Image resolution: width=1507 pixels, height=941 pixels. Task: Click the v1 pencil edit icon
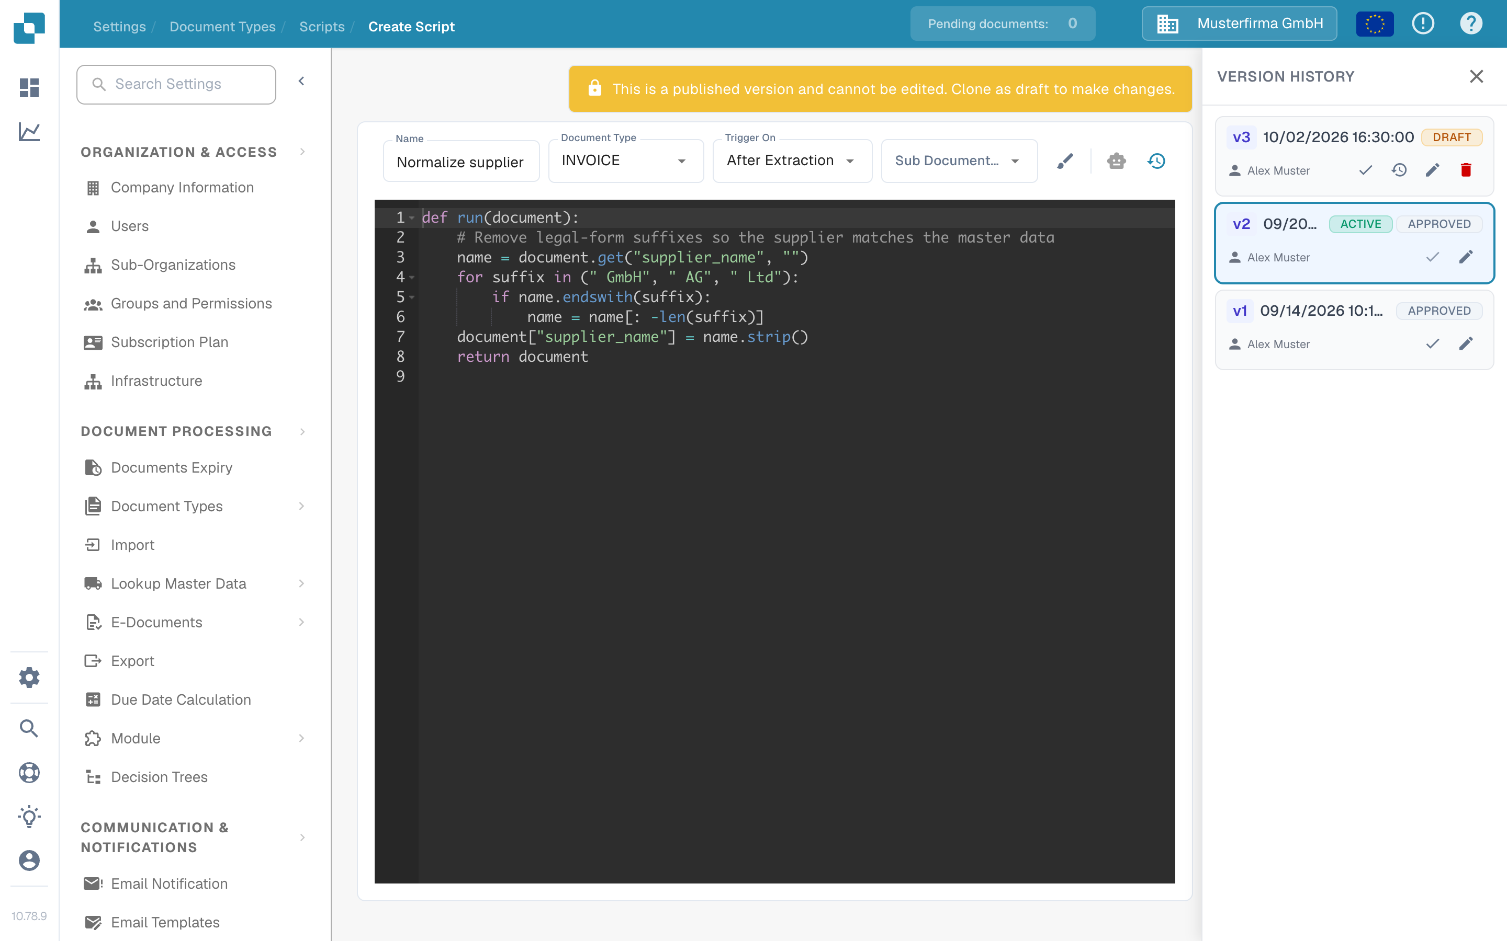tap(1466, 343)
